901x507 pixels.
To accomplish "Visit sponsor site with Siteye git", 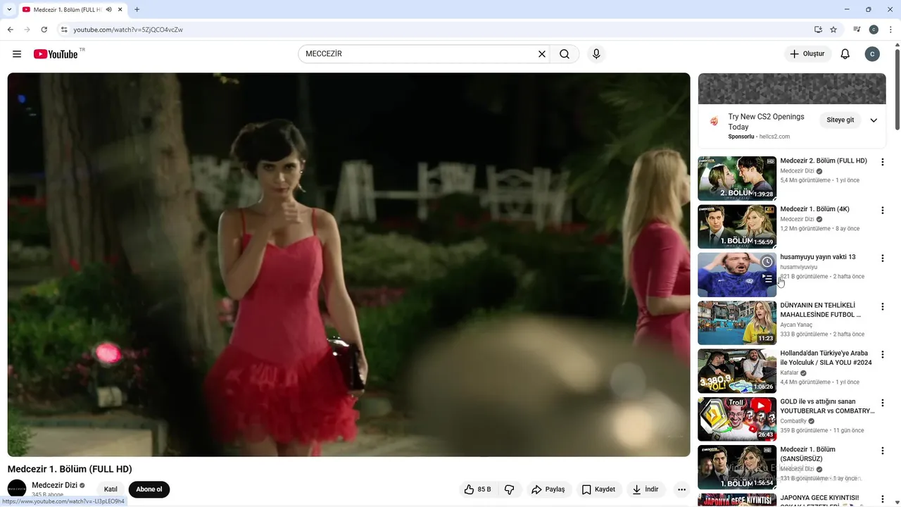I will pyautogui.click(x=840, y=120).
